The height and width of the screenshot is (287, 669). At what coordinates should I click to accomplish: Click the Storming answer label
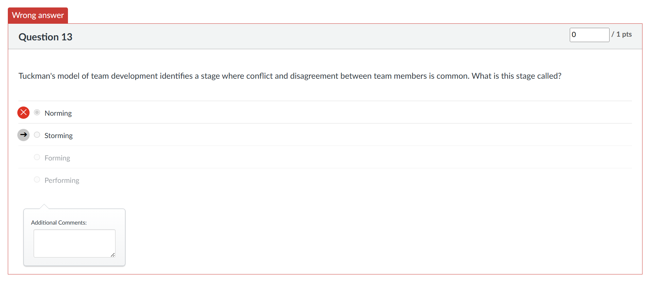58,136
